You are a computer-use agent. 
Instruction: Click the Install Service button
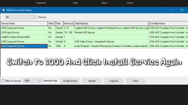(70, 81)
